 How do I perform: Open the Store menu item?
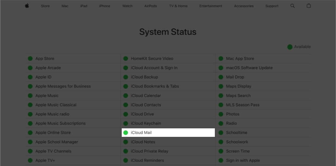[x=45, y=6]
